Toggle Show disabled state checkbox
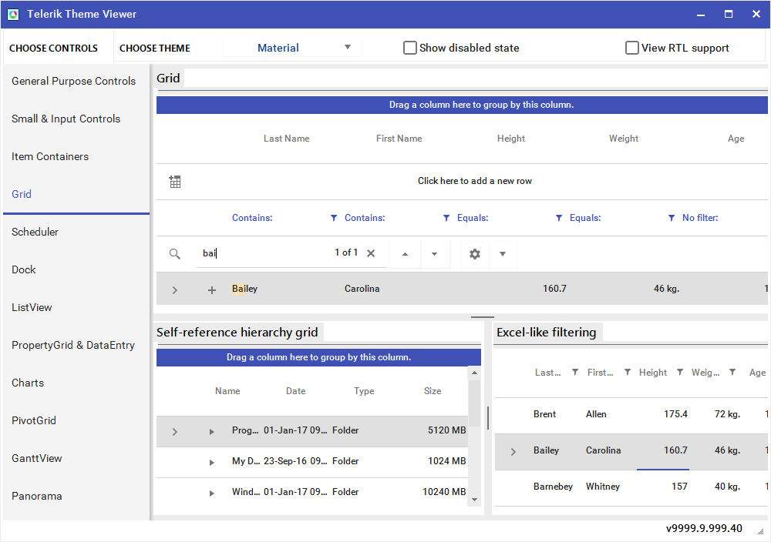 [409, 48]
